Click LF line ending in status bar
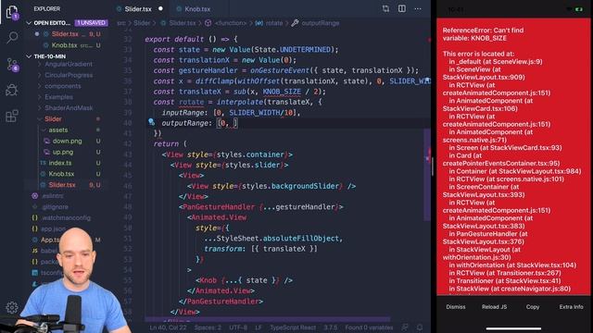 (x=259, y=327)
